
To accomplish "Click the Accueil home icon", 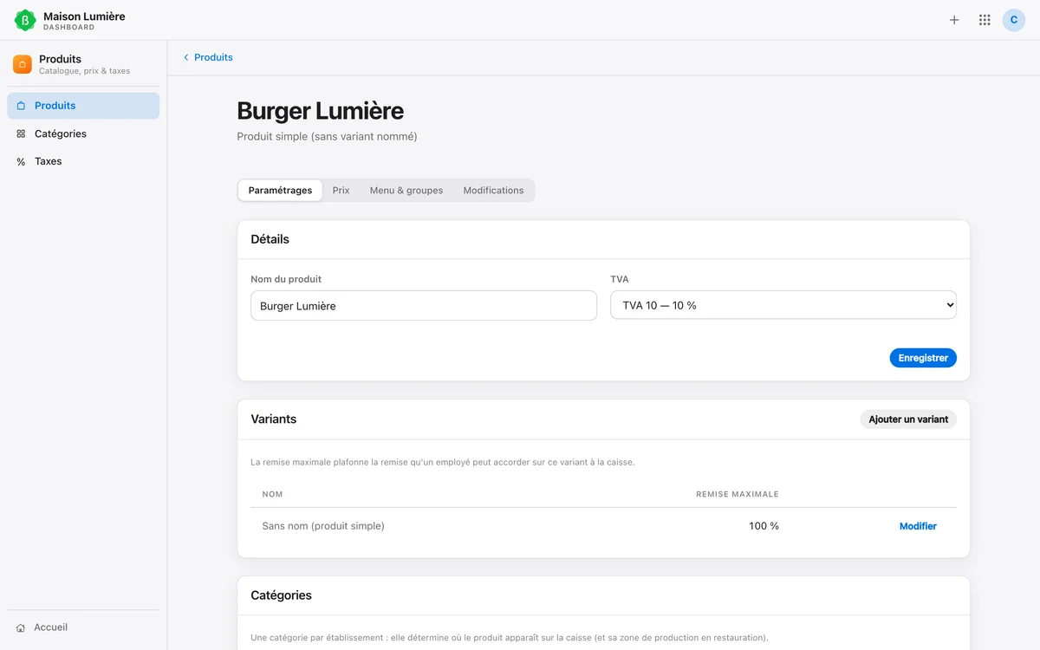I will coord(21,627).
